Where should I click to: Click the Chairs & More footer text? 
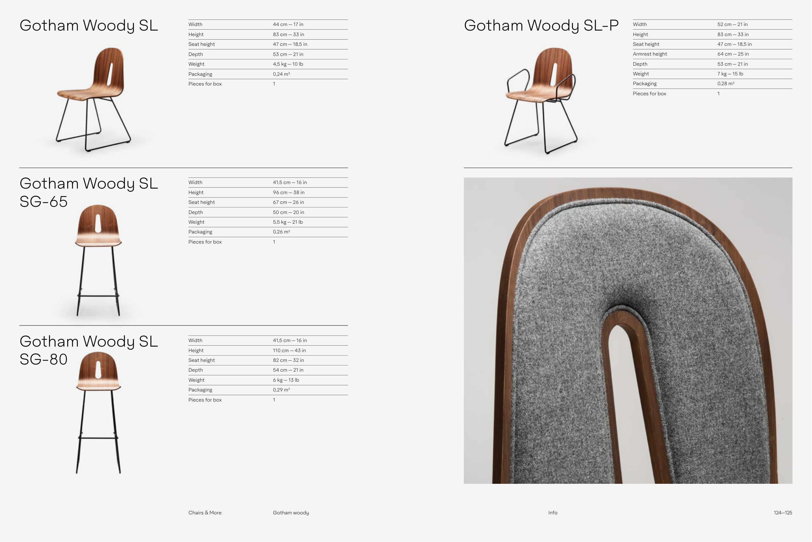coord(205,513)
